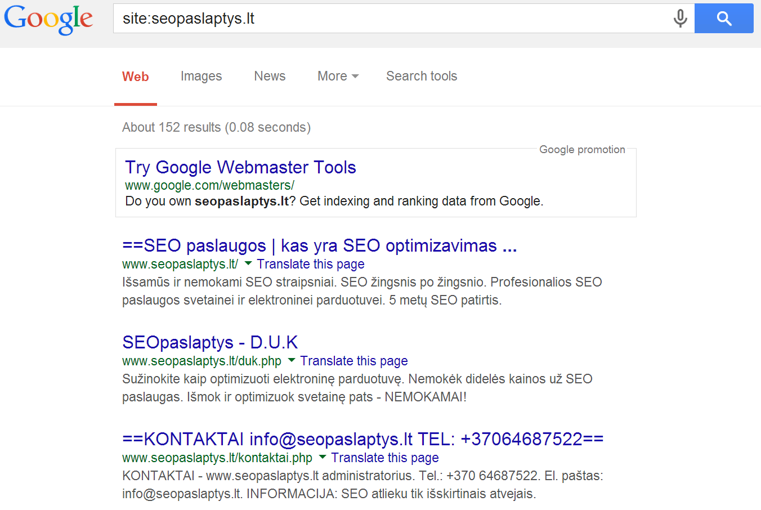Image resolution: width=761 pixels, height=510 pixels.
Task: Open Search tools options
Action: (422, 76)
